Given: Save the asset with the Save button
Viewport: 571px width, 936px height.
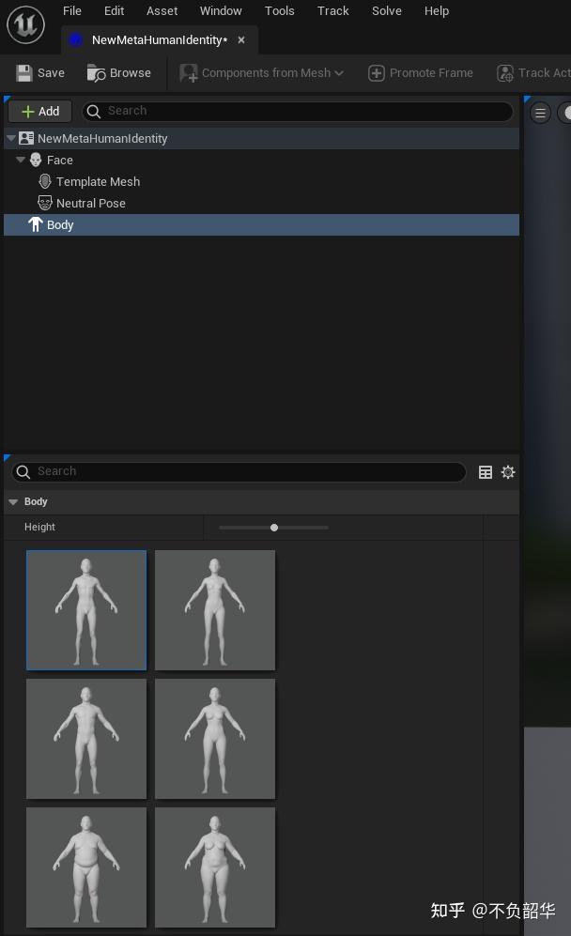Looking at the screenshot, I should point(40,73).
